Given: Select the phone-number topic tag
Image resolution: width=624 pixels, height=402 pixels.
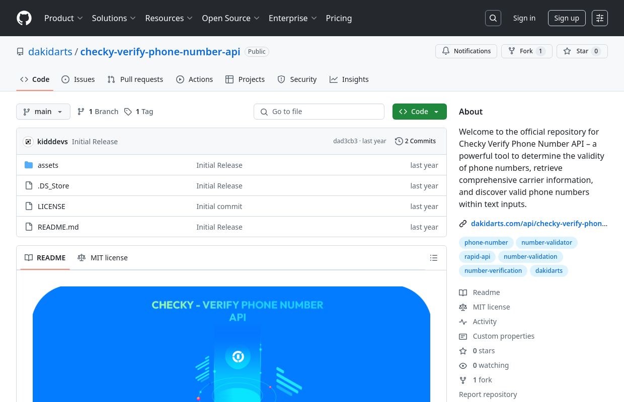Looking at the screenshot, I should pos(486,243).
